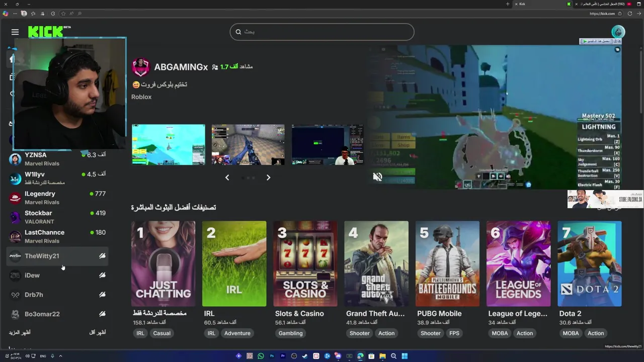Open Stockbar channel avatar in sidebar
This screenshot has height=362, width=644.
[x=15, y=217]
